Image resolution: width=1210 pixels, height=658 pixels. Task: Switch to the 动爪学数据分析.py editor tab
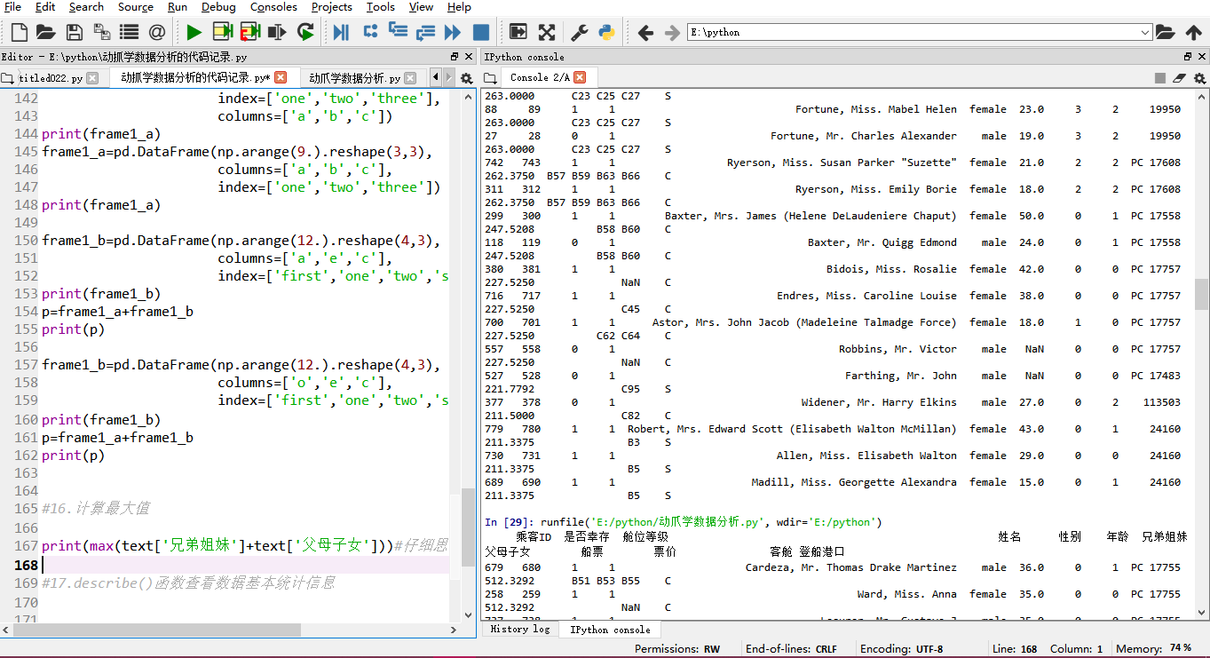355,78
